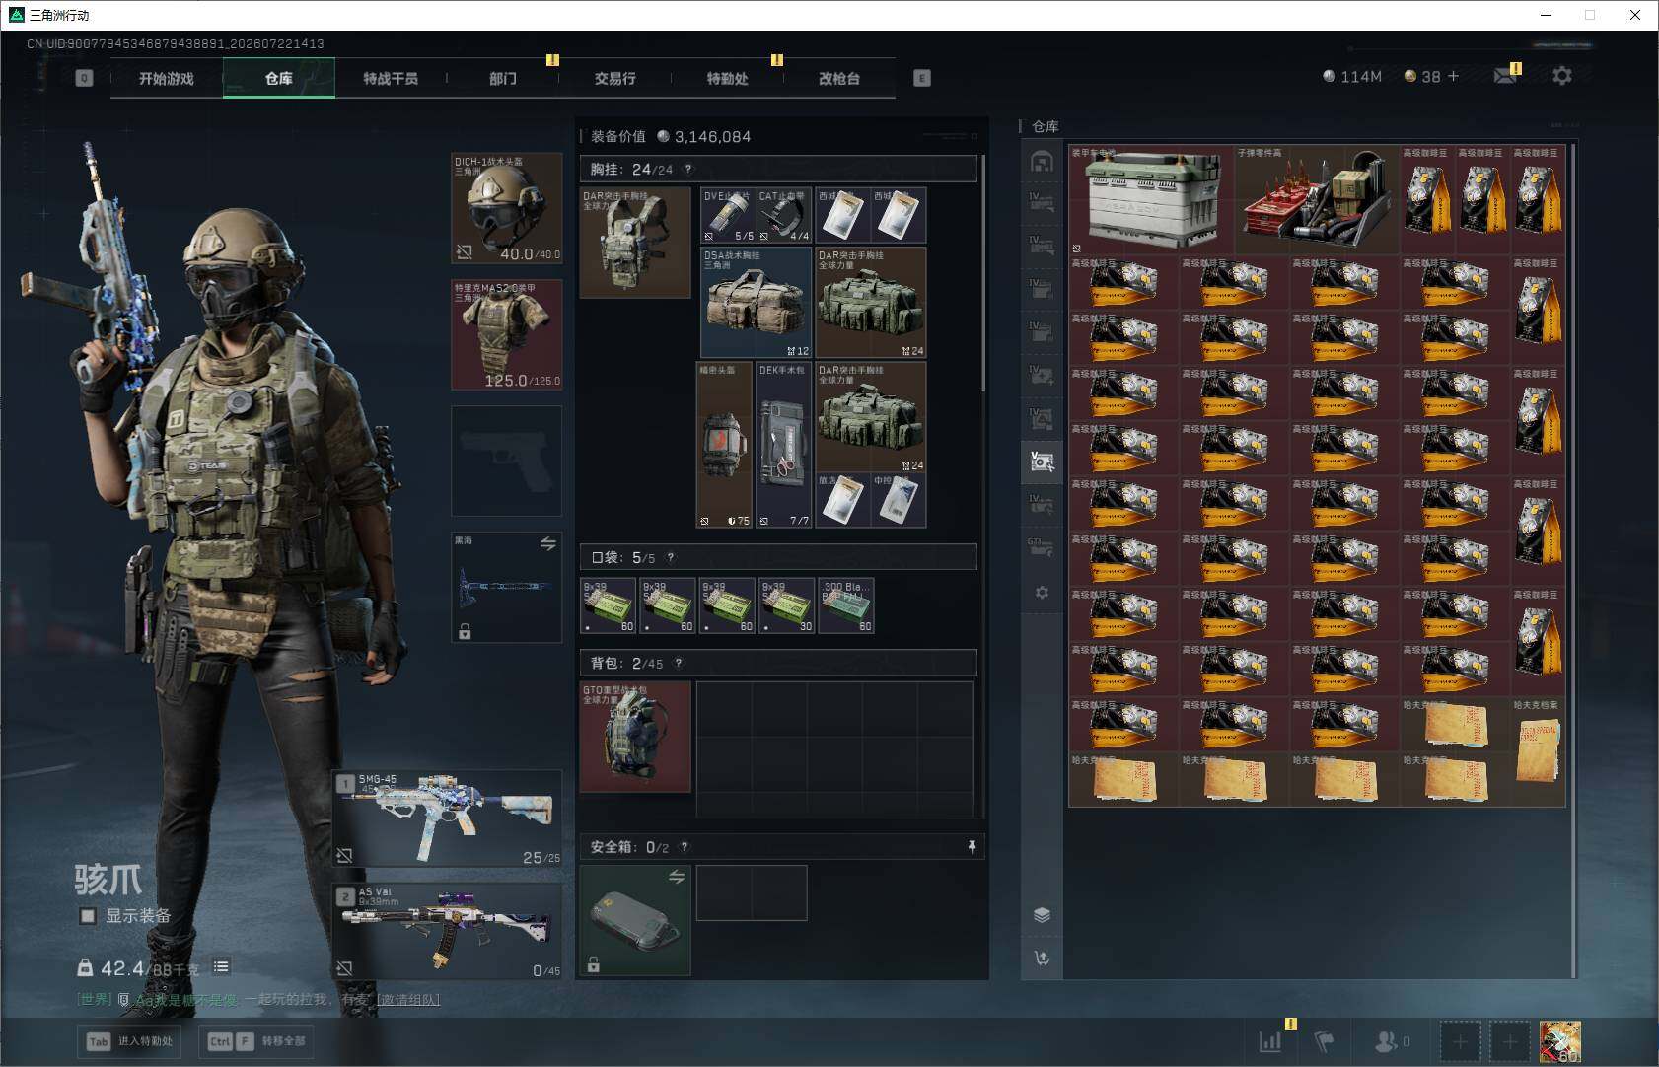This screenshot has height=1067, width=1659.
Task: Select the .300 Blk ammo box
Action: point(846,605)
